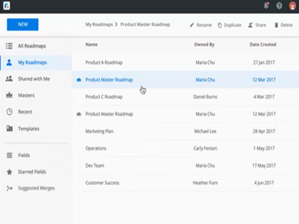Click the Rename pencil icon

pos(192,25)
